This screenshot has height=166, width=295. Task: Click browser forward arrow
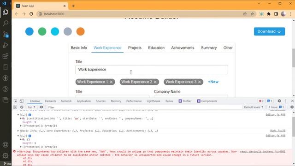[24, 14]
